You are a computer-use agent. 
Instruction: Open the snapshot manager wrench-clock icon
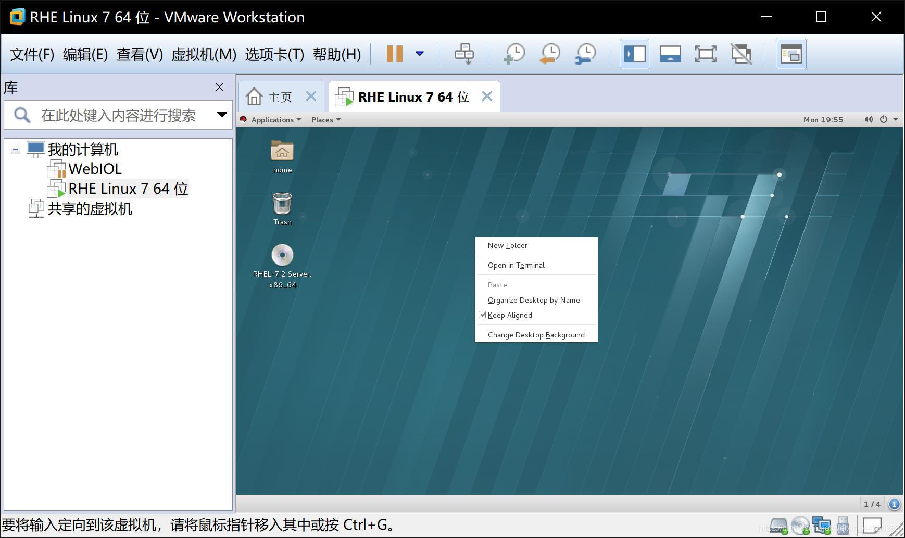(x=585, y=54)
